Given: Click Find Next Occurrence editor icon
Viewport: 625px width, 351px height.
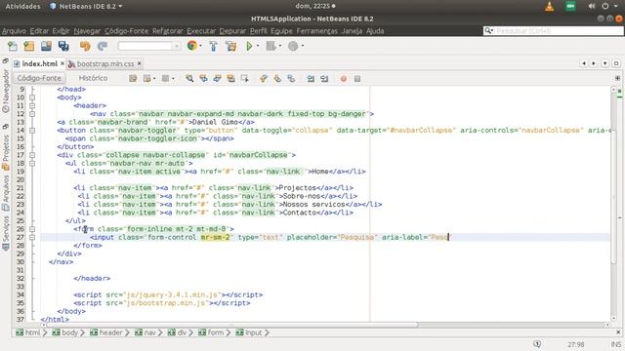Looking at the screenshot, I should (x=217, y=78).
